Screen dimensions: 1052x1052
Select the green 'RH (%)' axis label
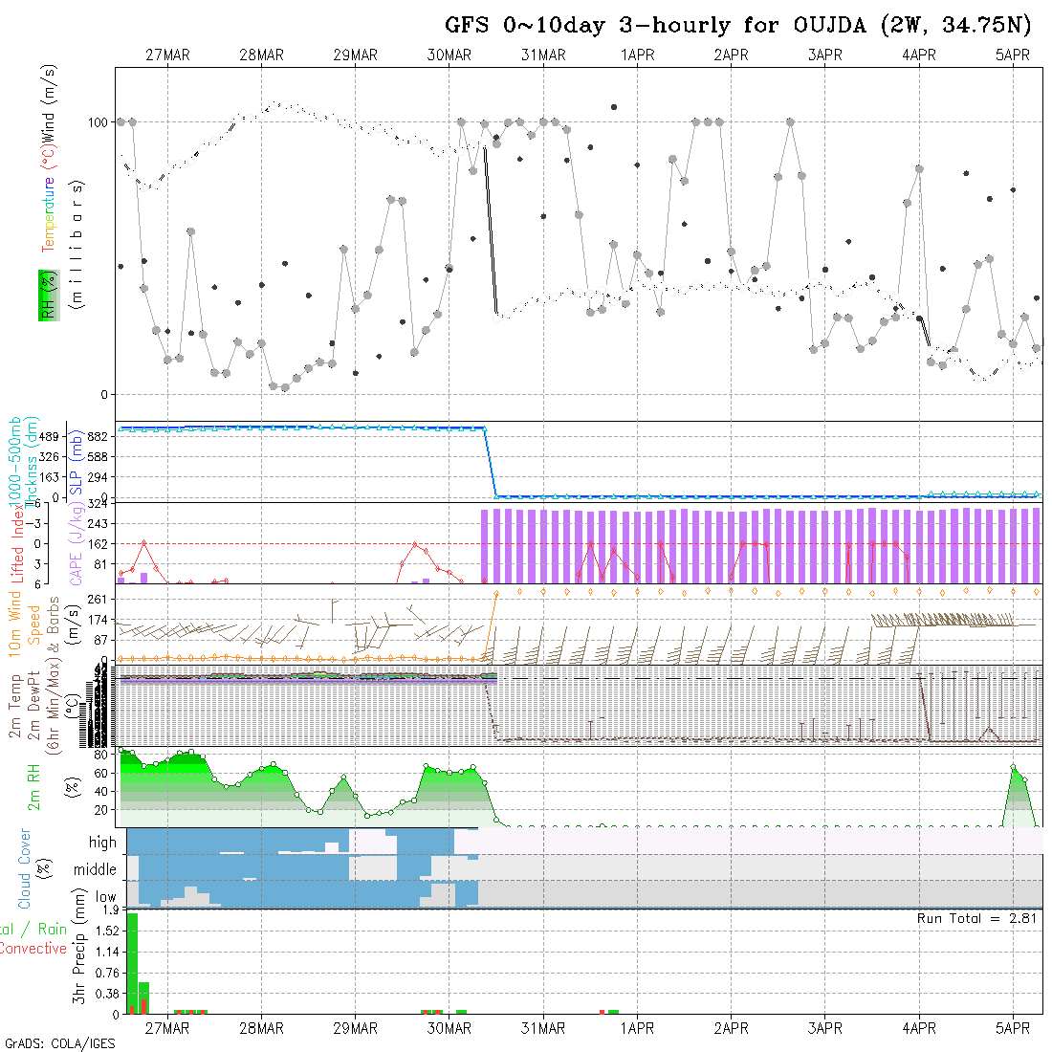click(49, 296)
